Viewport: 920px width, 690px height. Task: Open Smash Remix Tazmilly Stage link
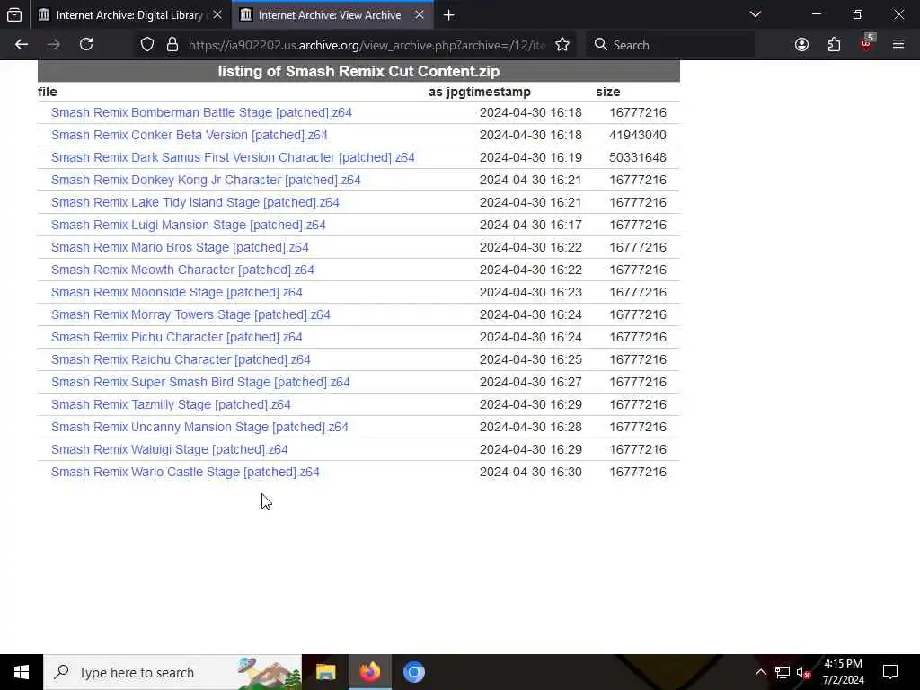(x=171, y=405)
